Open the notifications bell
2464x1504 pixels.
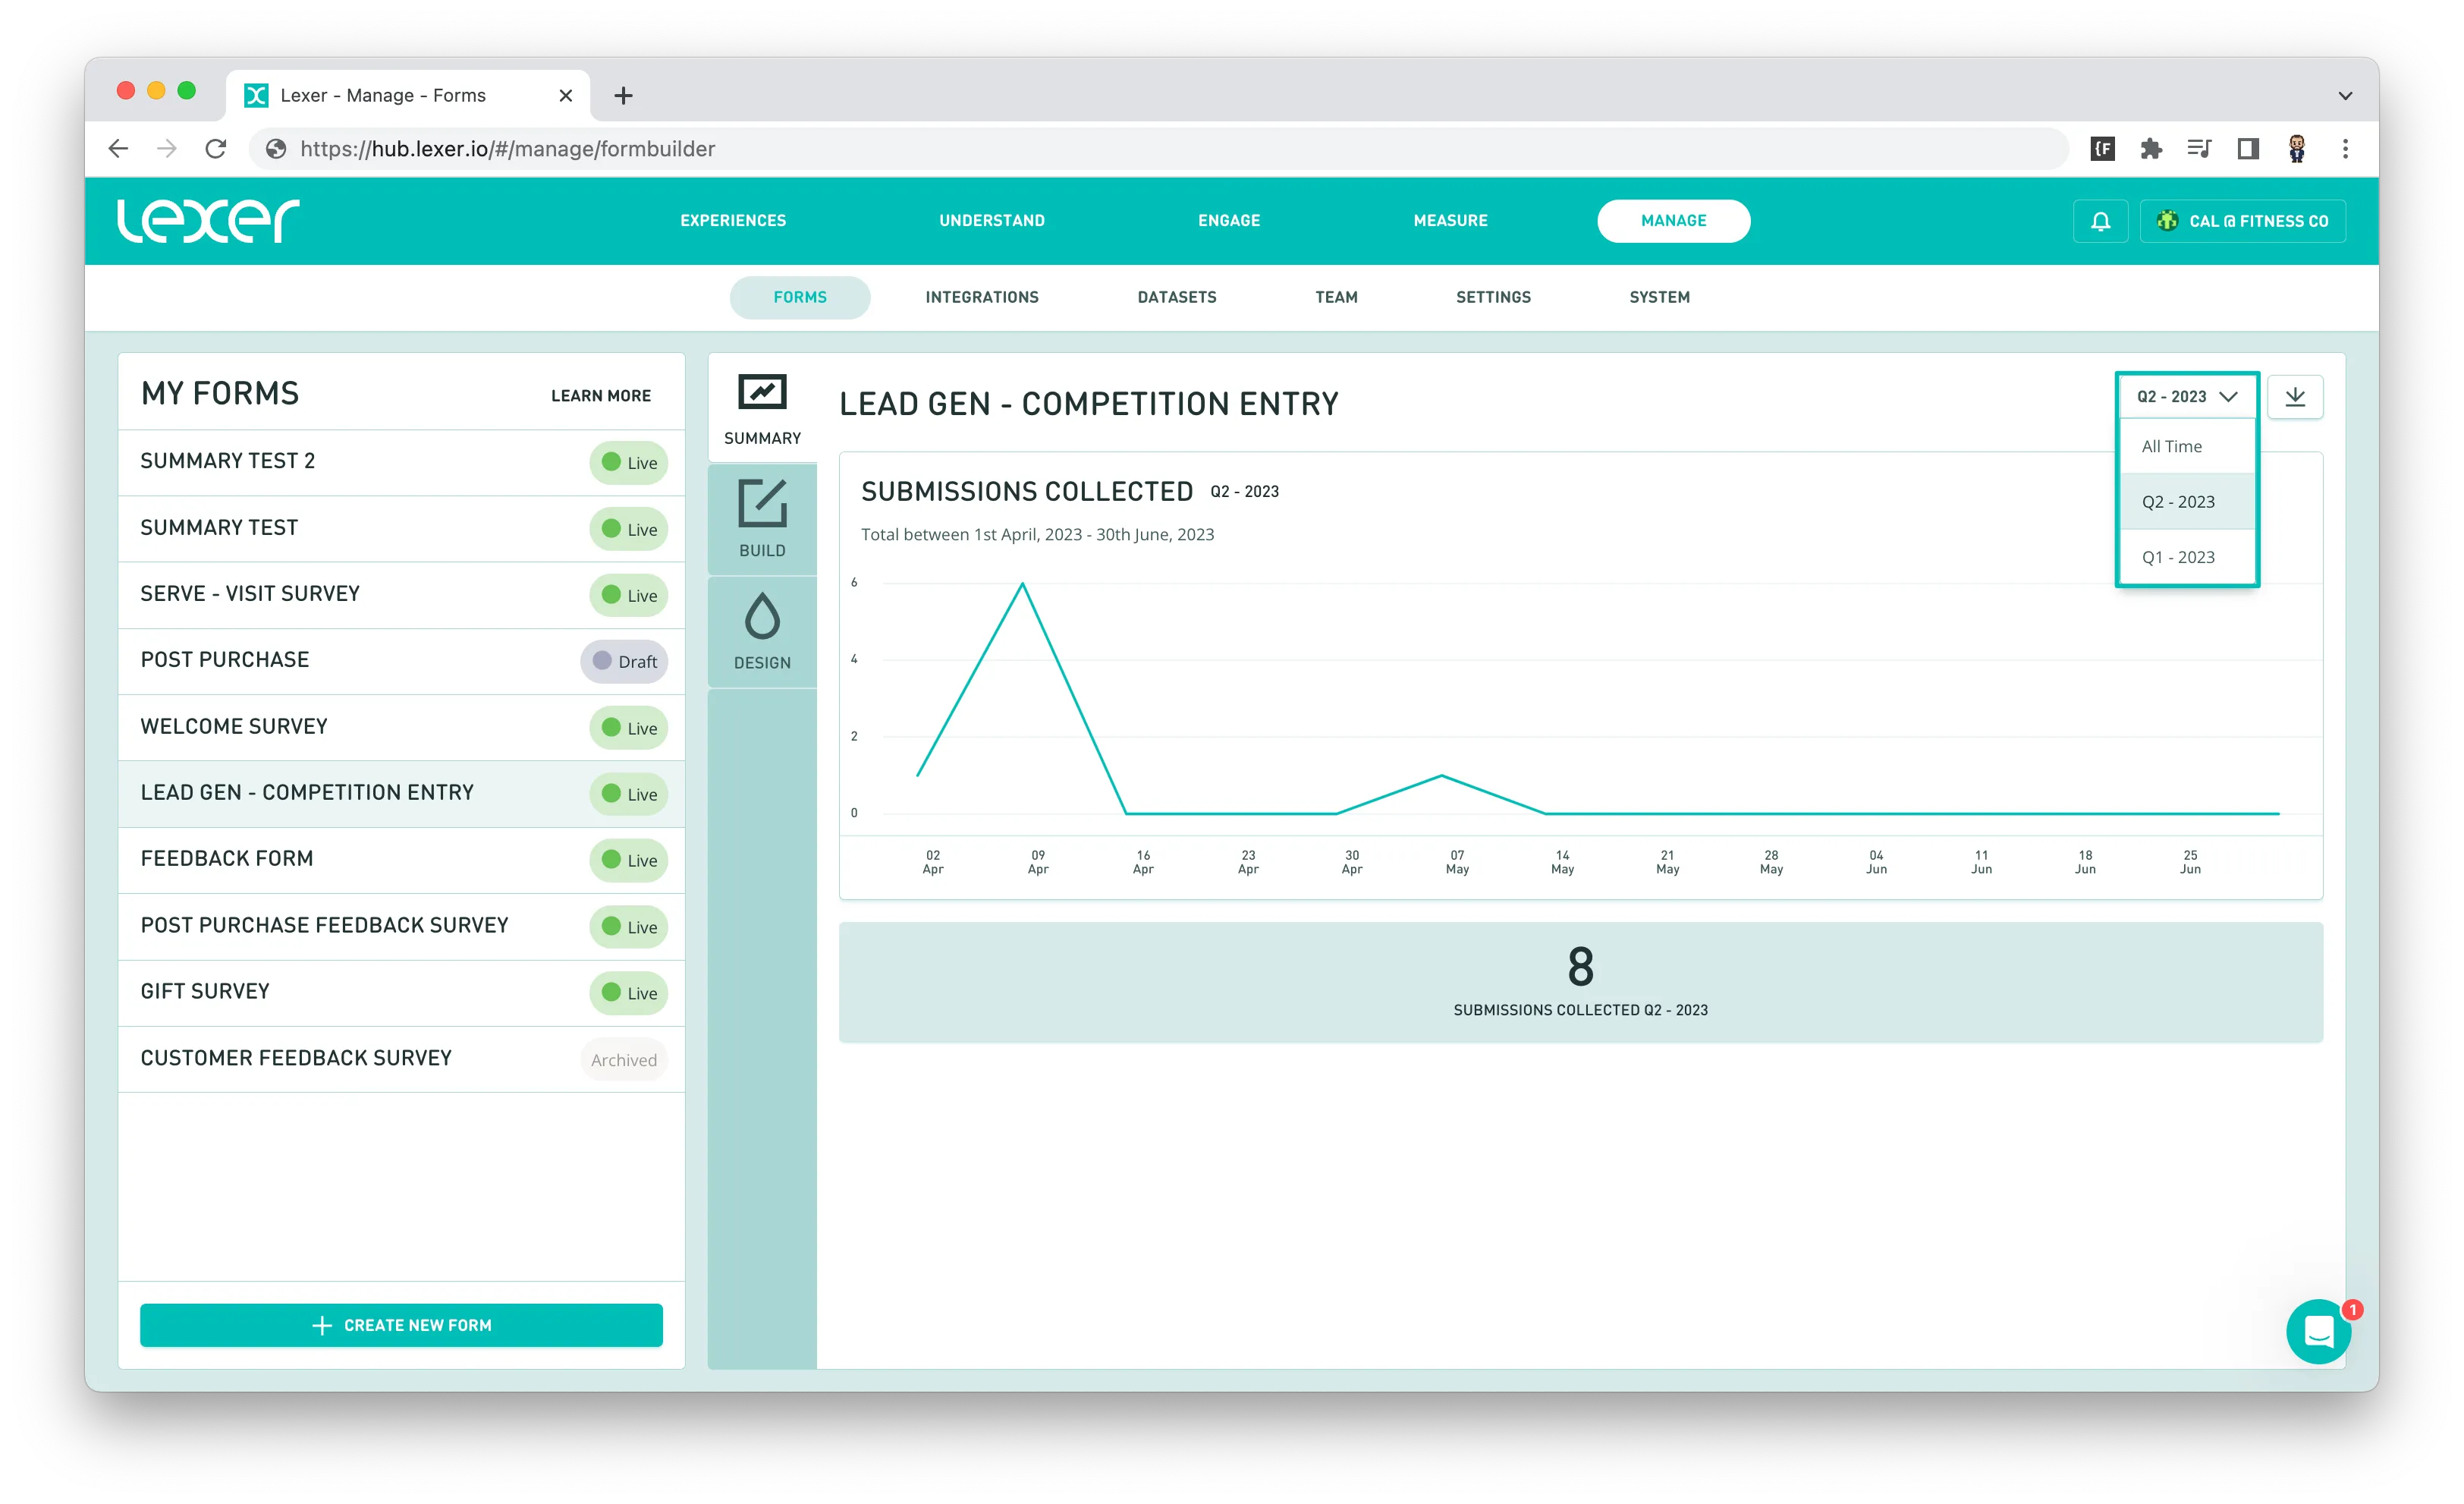(x=2100, y=221)
